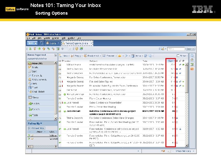Switch to the Renee mail tab

pos(77,43)
